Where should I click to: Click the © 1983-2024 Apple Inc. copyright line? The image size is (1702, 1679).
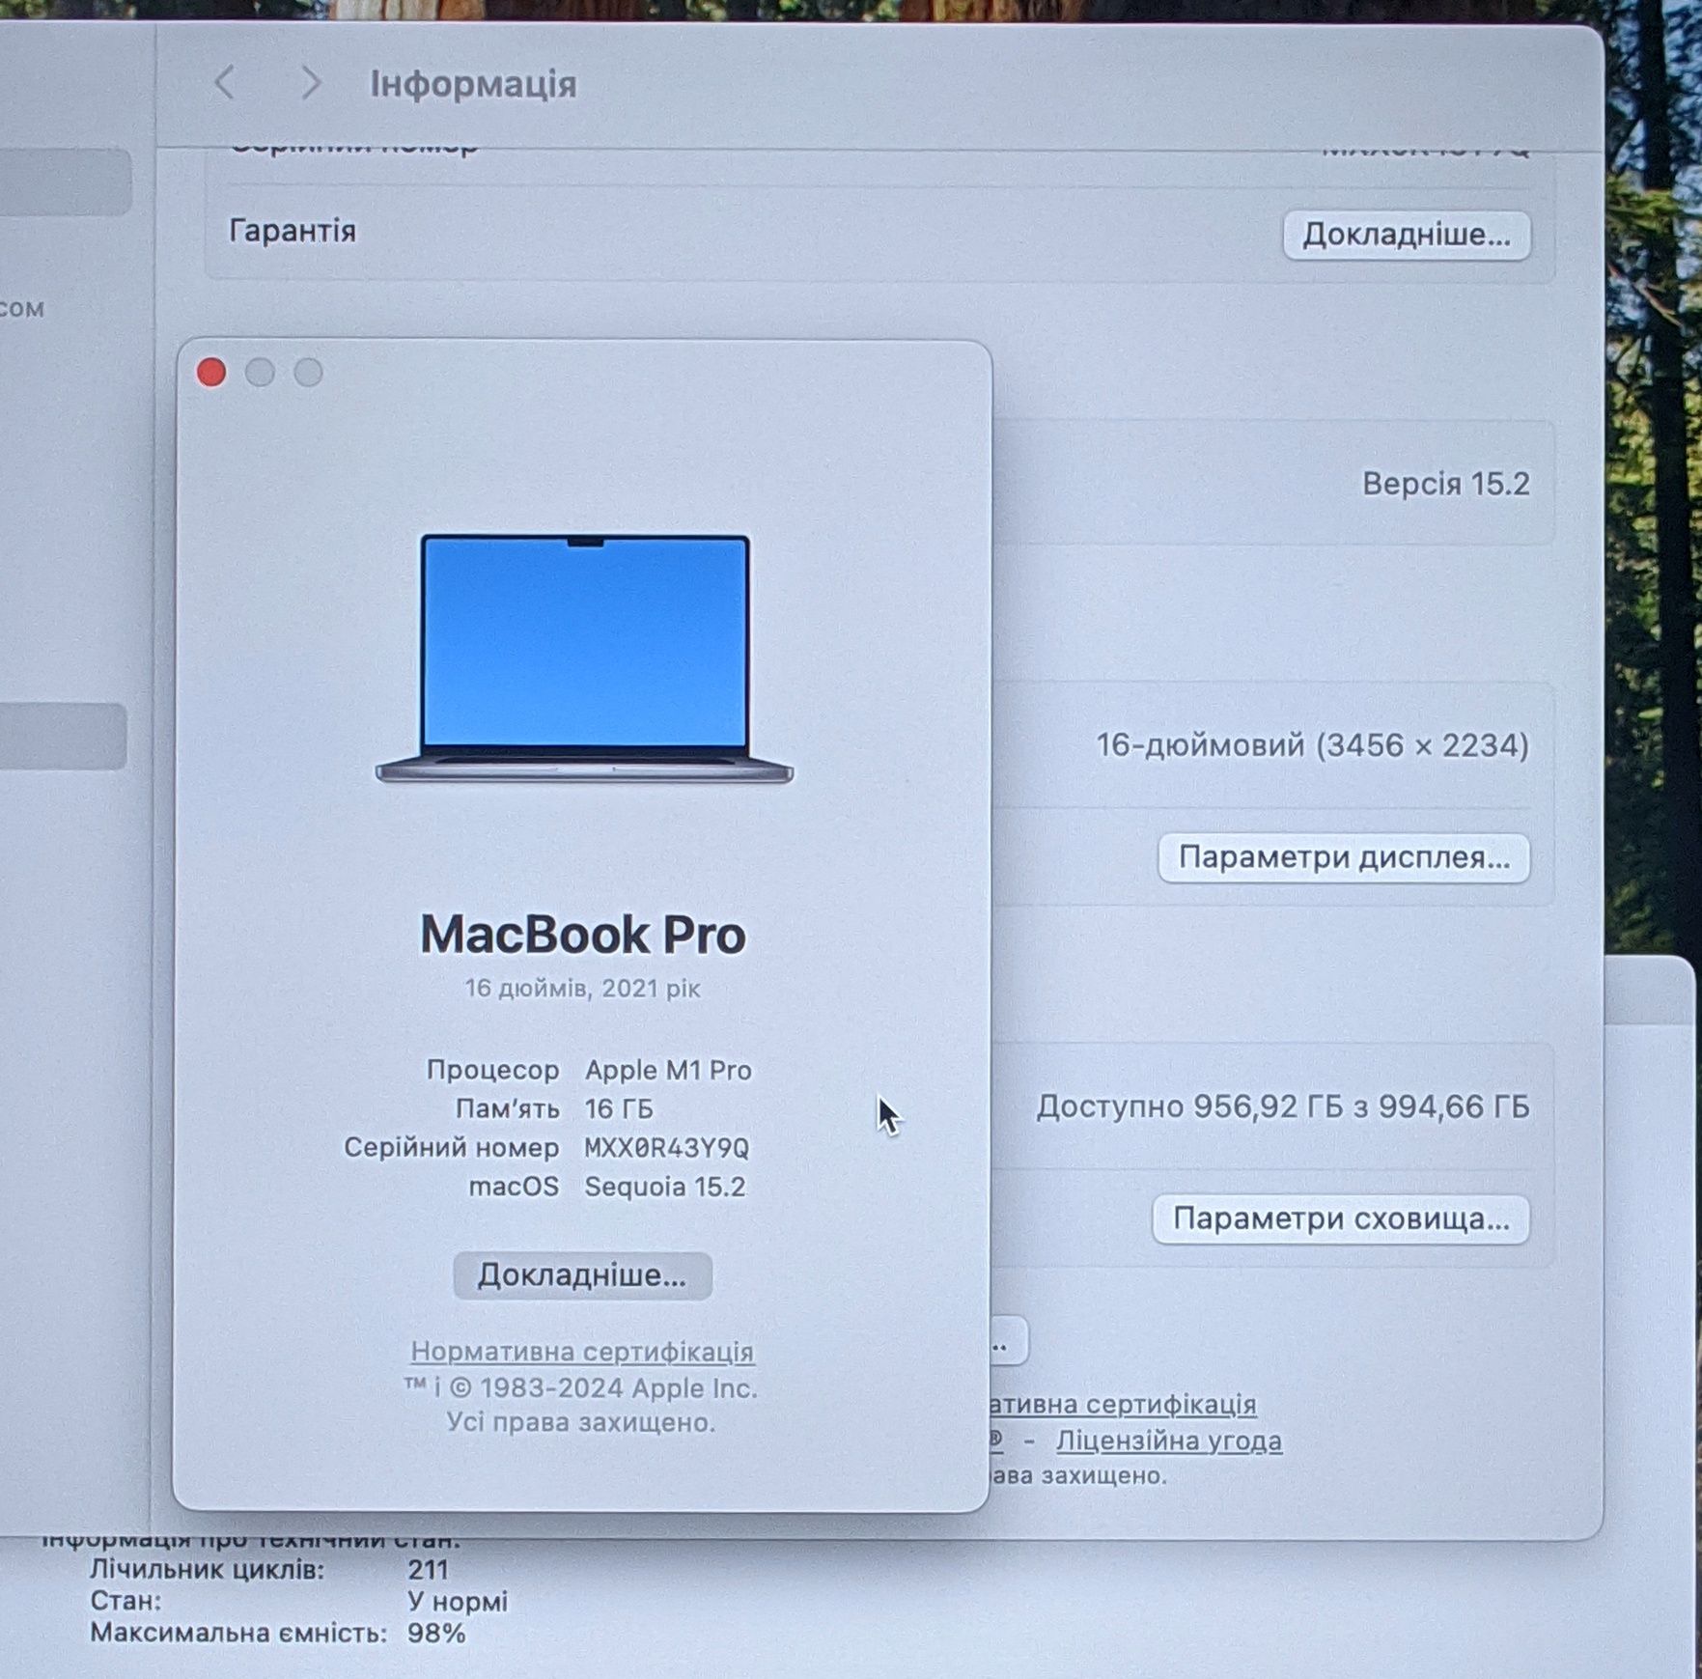(x=580, y=1388)
